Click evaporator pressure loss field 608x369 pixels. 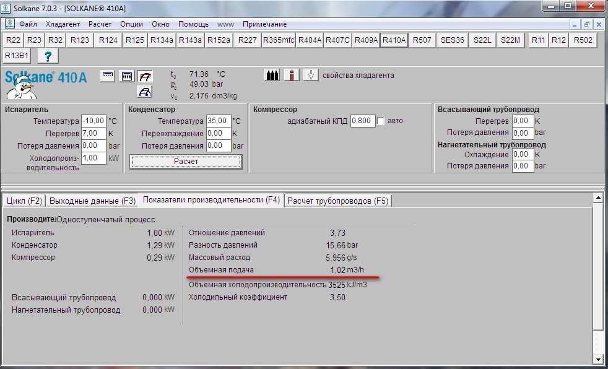click(94, 145)
